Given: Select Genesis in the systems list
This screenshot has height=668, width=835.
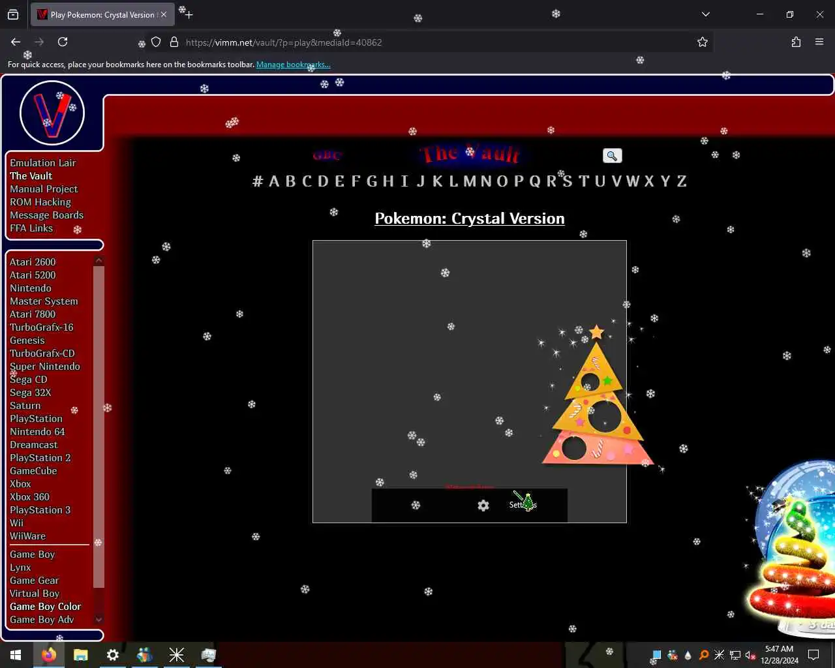Looking at the screenshot, I should coord(27,341).
